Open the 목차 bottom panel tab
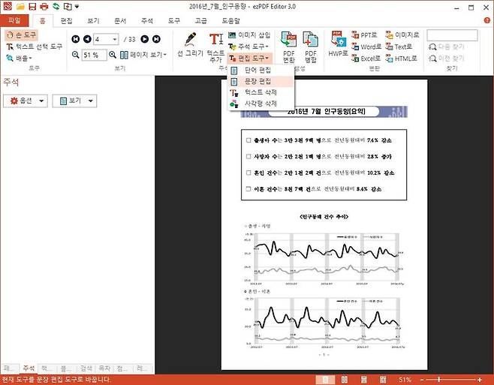 coord(104,368)
